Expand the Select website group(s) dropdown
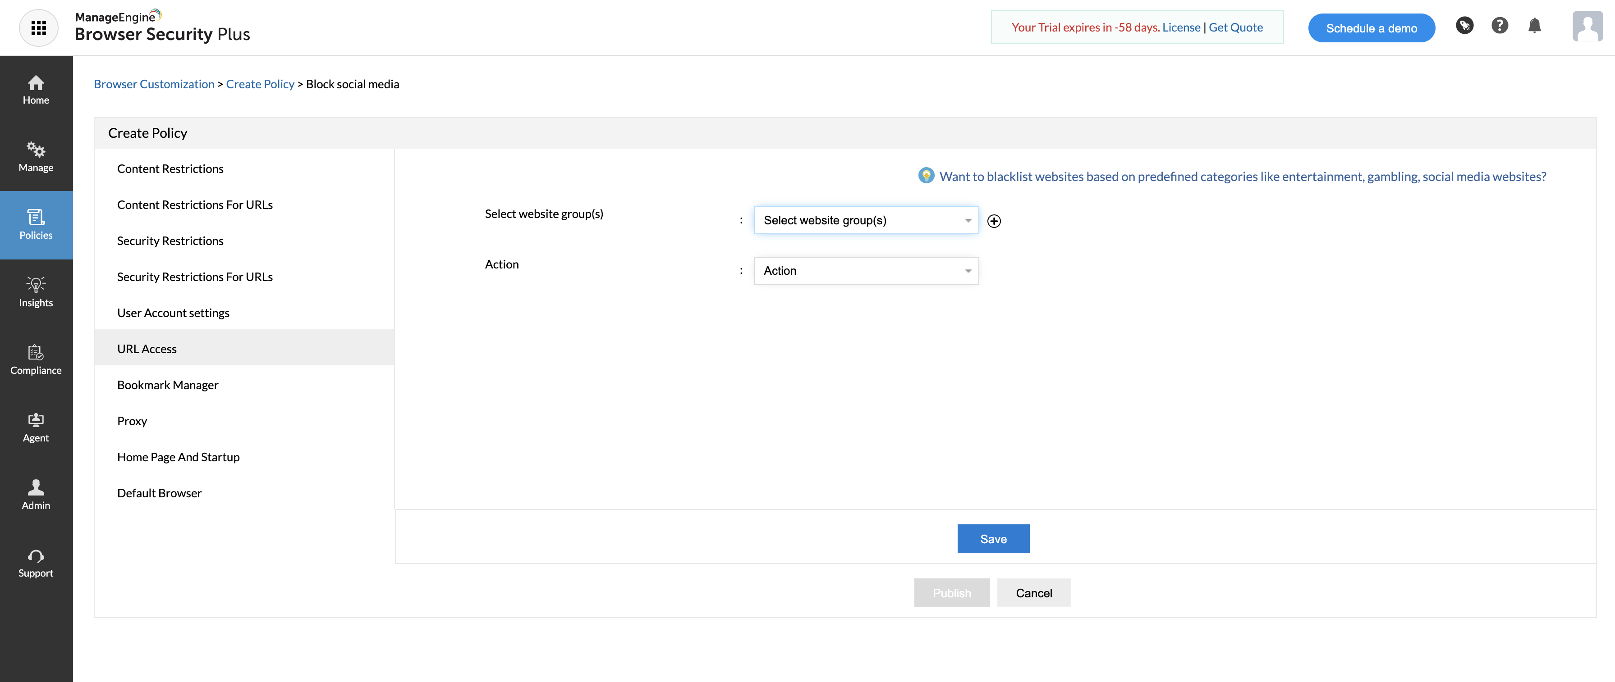This screenshot has width=1615, height=682. coord(865,220)
